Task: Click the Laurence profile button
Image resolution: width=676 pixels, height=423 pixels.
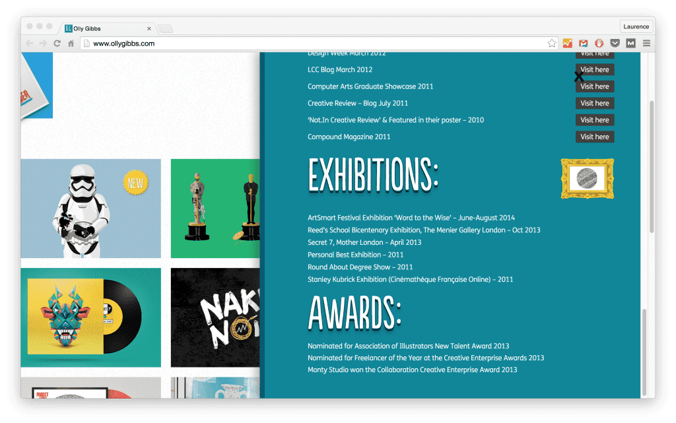Action: click(636, 26)
